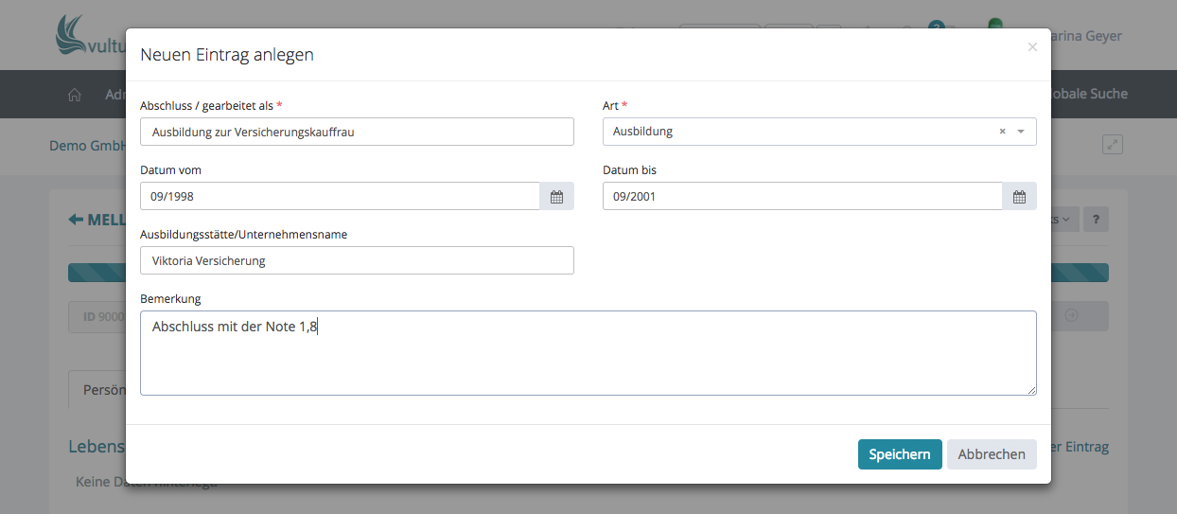Focus the Abschluss / gearbeitet als field

click(357, 132)
